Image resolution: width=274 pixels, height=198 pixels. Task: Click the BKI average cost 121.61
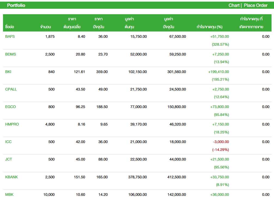pos(80,72)
